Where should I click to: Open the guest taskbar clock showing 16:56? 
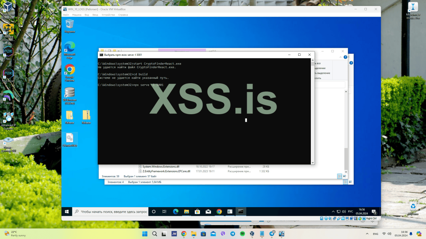[361, 211]
